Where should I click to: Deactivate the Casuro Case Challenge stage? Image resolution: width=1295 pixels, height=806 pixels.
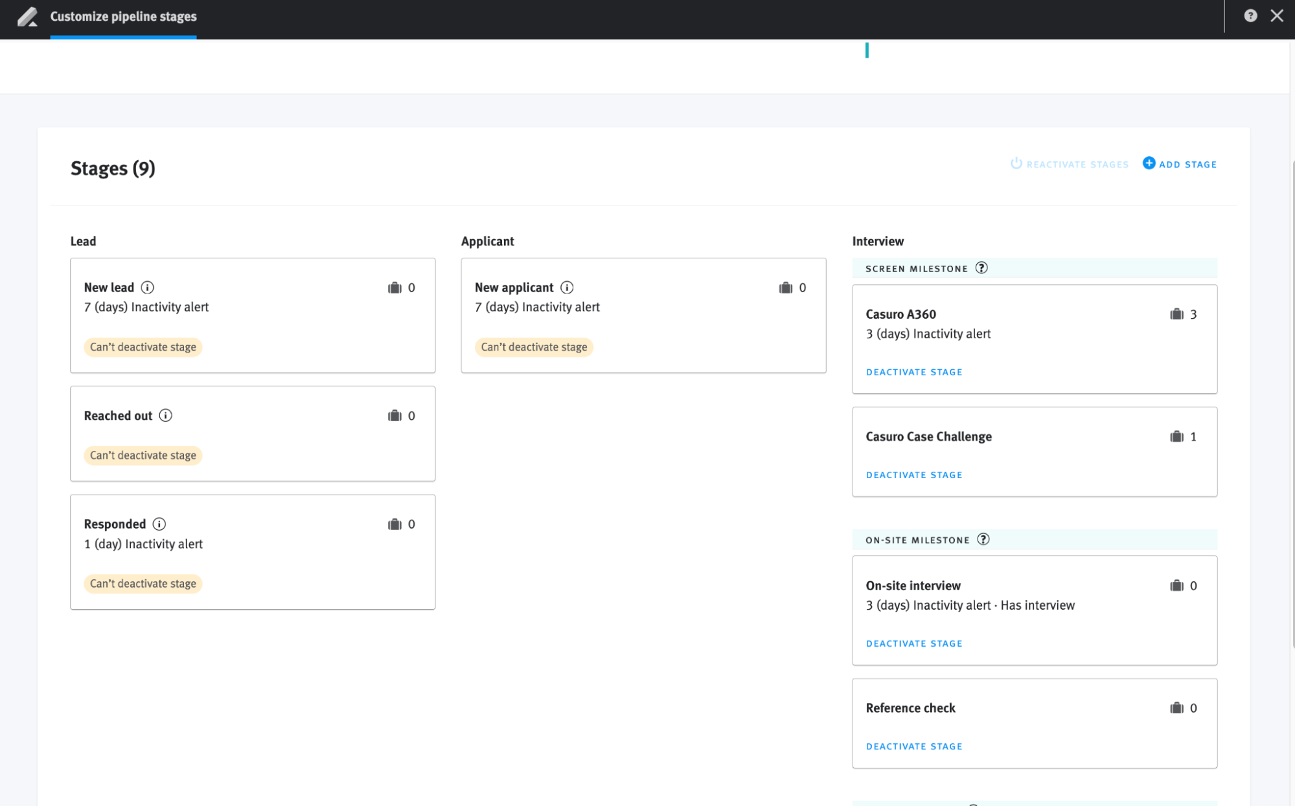(x=913, y=475)
